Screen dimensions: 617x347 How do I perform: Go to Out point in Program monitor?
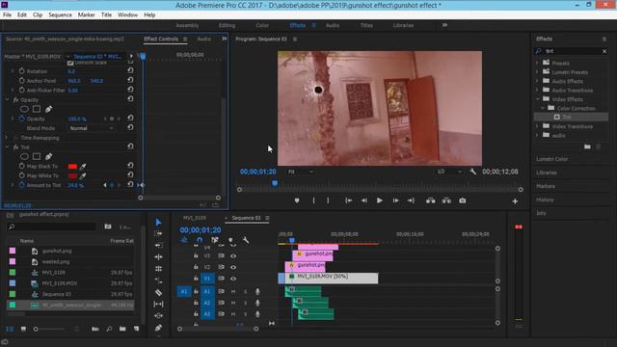tap(411, 200)
